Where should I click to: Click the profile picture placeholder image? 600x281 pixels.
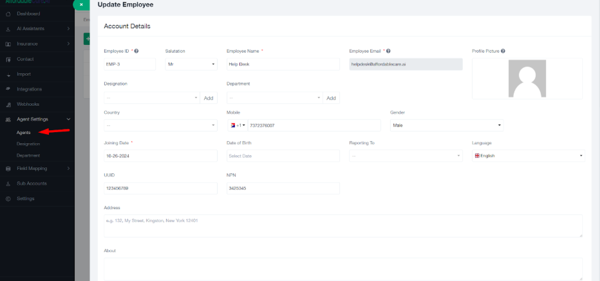click(527, 78)
